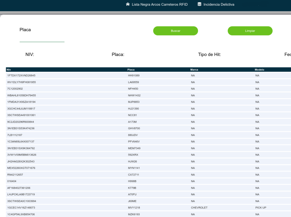This screenshot has height=217, width=291.
Task: Click NIV 3GCHC44L6JM118817
Action: point(21,108)
